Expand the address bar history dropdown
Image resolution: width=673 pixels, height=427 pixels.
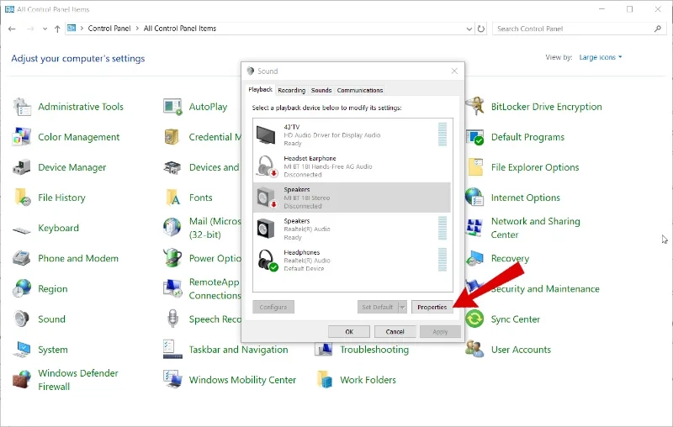click(469, 29)
